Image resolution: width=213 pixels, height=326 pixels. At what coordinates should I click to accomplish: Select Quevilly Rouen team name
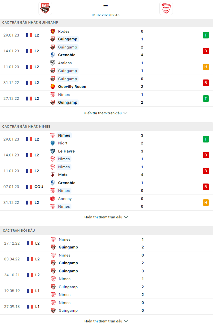(72, 87)
